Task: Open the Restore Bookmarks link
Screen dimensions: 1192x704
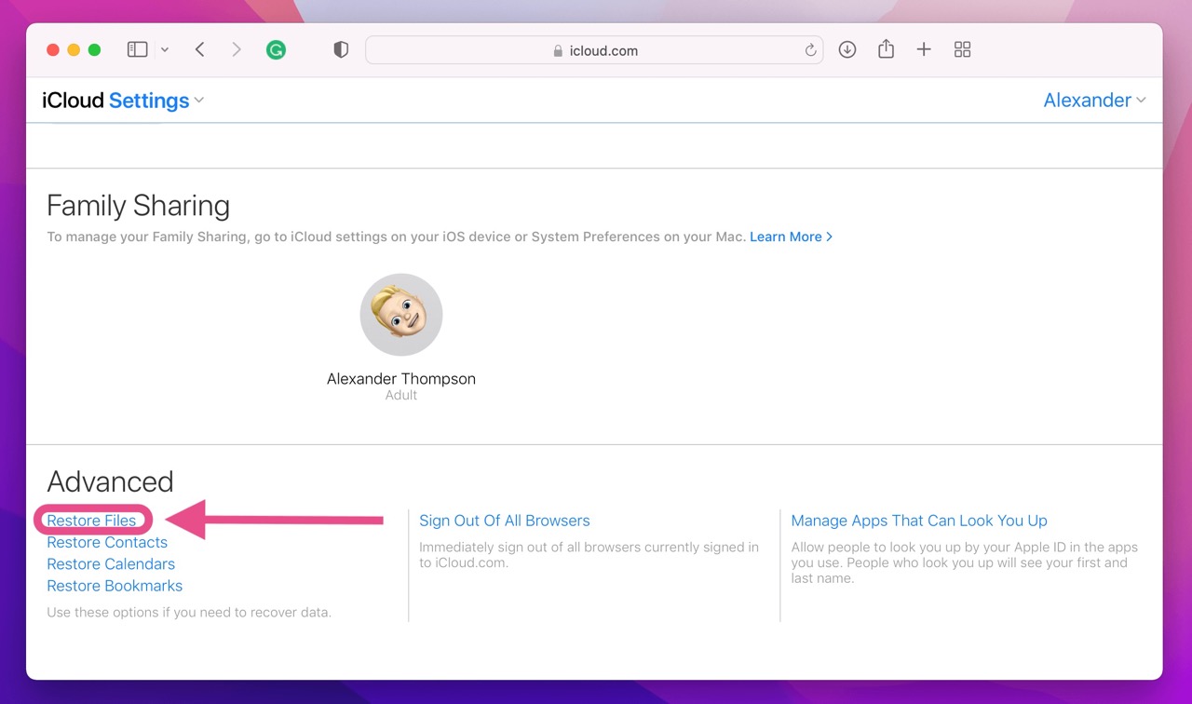Action: [x=115, y=586]
